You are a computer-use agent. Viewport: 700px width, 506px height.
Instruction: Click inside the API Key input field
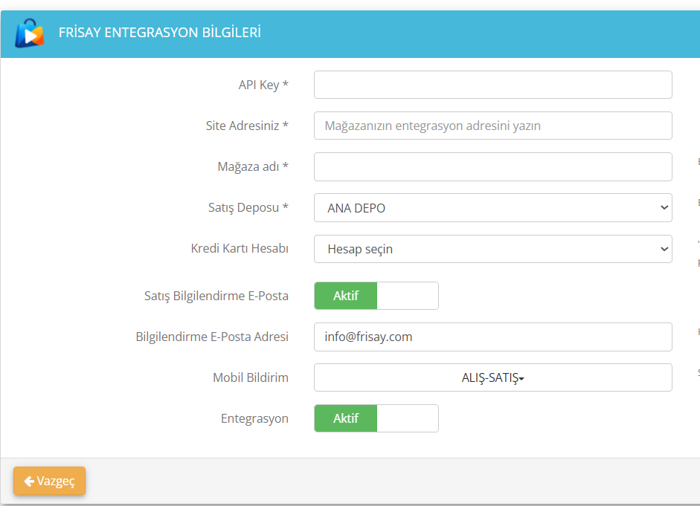(x=493, y=85)
